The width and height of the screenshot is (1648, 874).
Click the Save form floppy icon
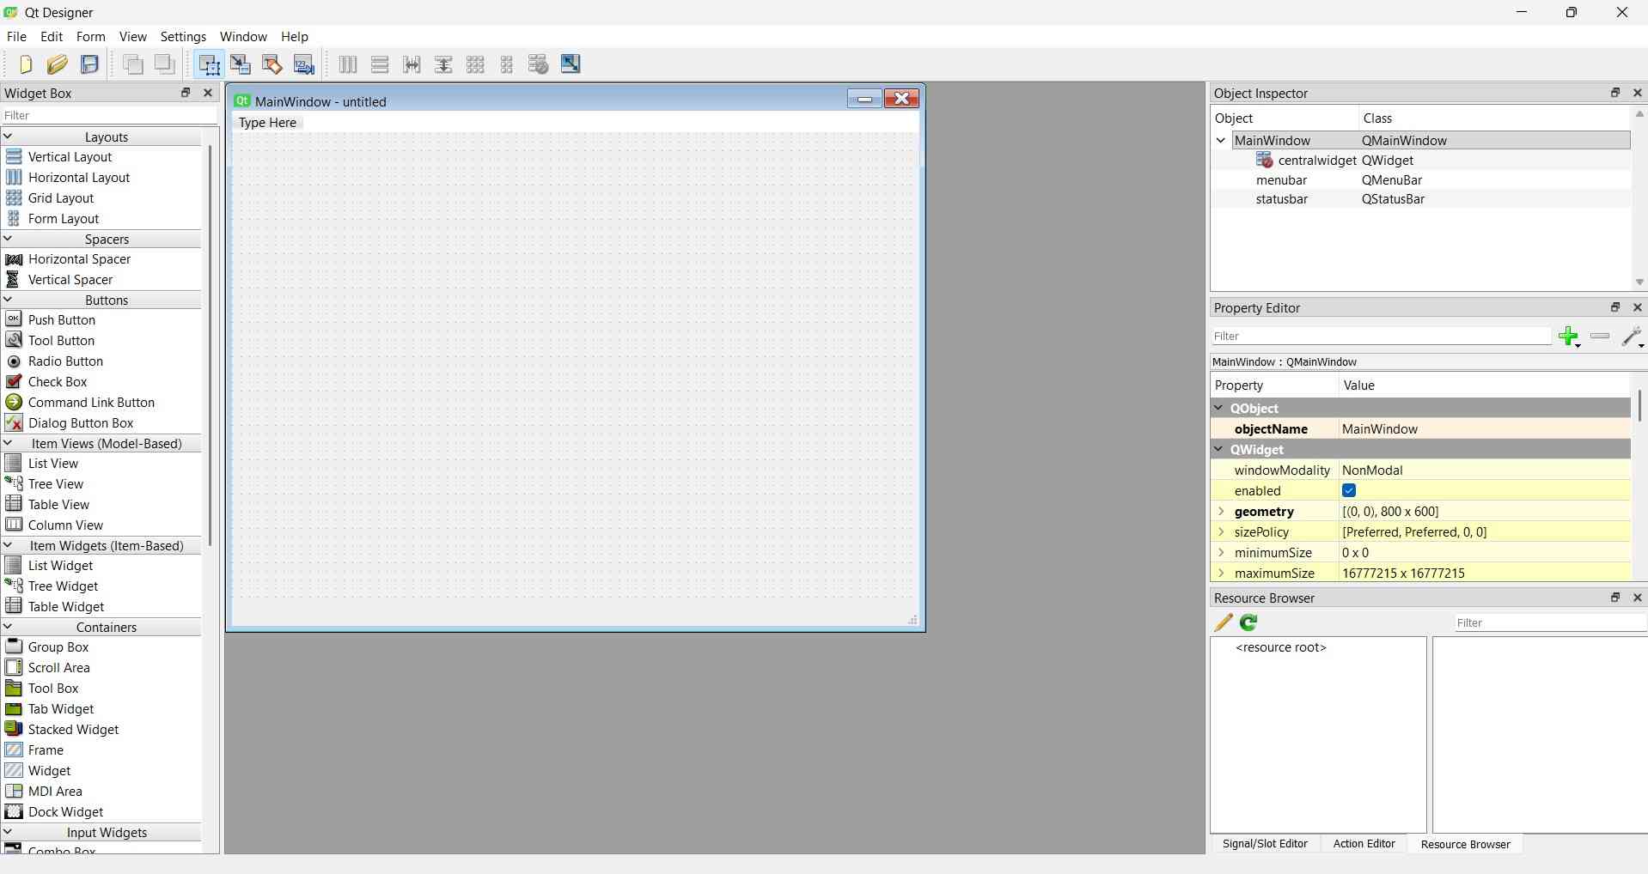click(89, 64)
